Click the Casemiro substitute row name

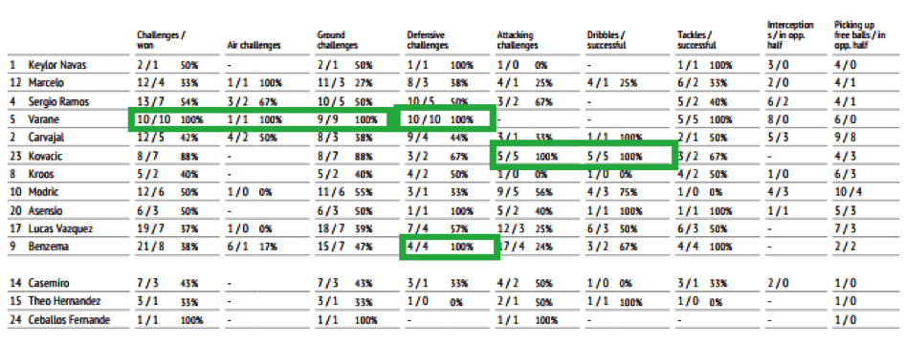46,283
